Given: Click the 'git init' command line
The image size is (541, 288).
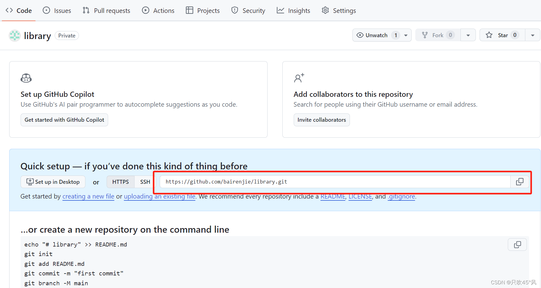Looking at the screenshot, I should click(38, 254).
